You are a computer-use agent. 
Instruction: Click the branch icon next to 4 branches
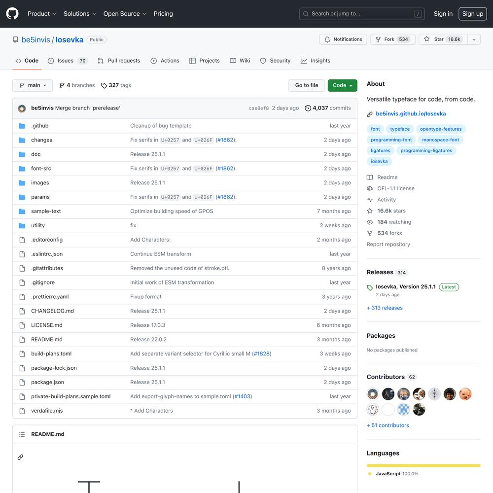62,85
